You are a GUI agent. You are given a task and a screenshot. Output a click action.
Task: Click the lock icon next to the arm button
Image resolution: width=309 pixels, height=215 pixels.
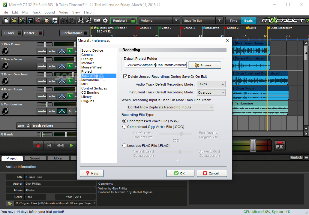28,126
